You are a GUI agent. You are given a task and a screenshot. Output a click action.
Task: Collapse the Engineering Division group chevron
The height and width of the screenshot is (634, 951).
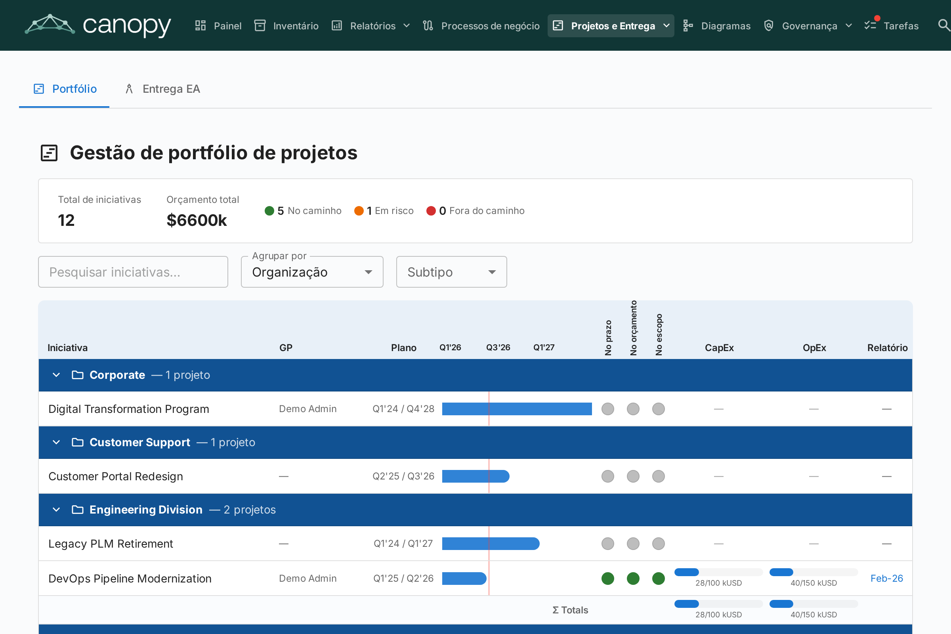tap(56, 510)
